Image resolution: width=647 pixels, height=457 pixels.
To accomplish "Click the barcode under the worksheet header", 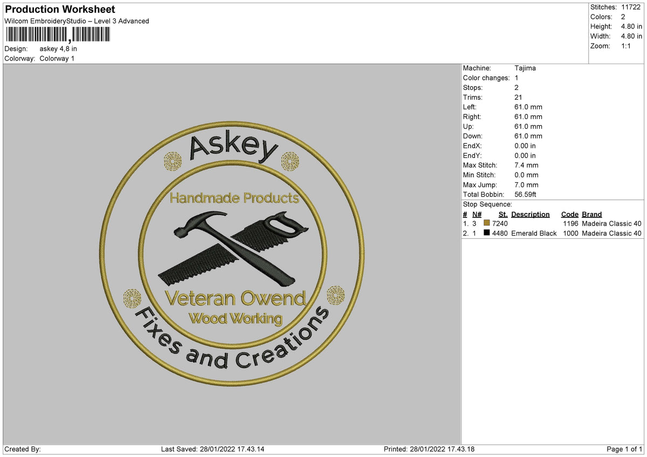I will coord(57,35).
